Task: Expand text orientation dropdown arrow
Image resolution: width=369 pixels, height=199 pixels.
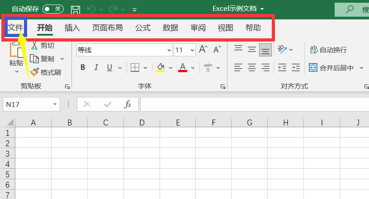Action: click(291, 50)
